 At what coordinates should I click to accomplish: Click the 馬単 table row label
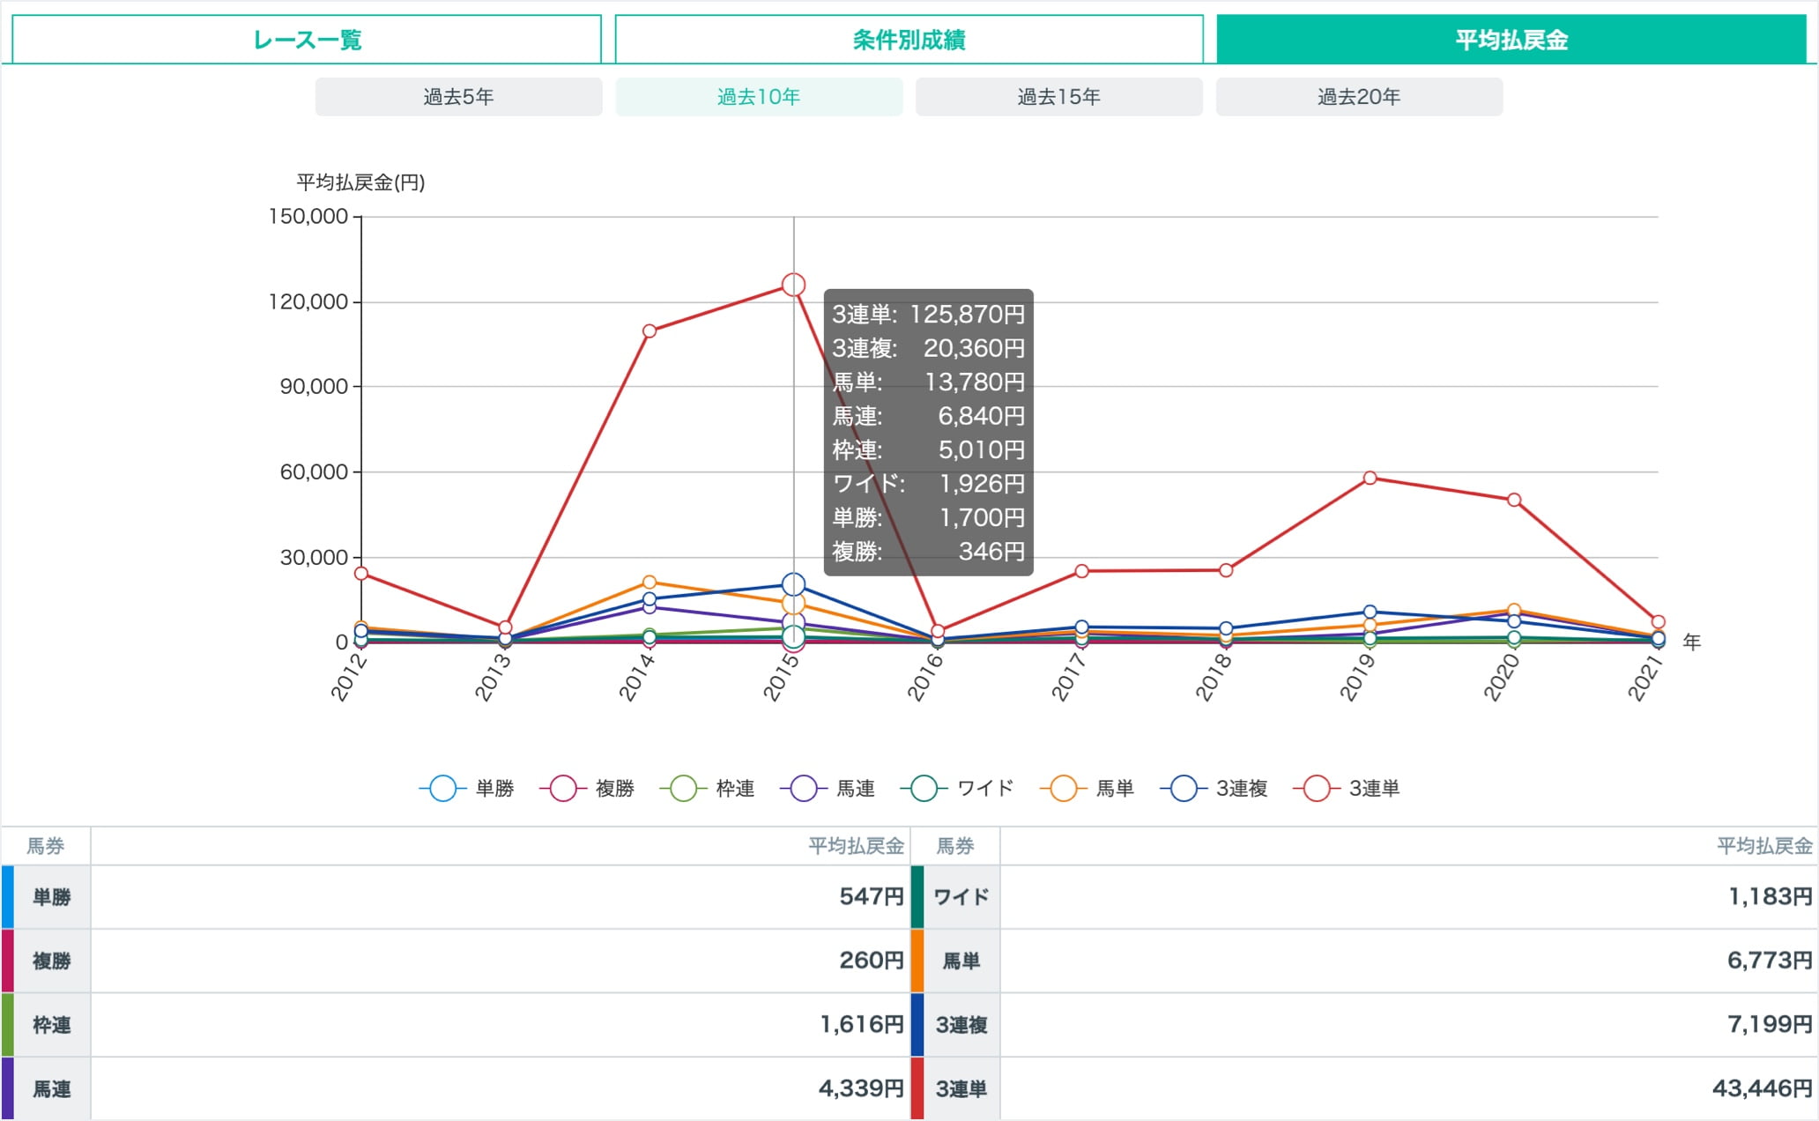tap(961, 961)
